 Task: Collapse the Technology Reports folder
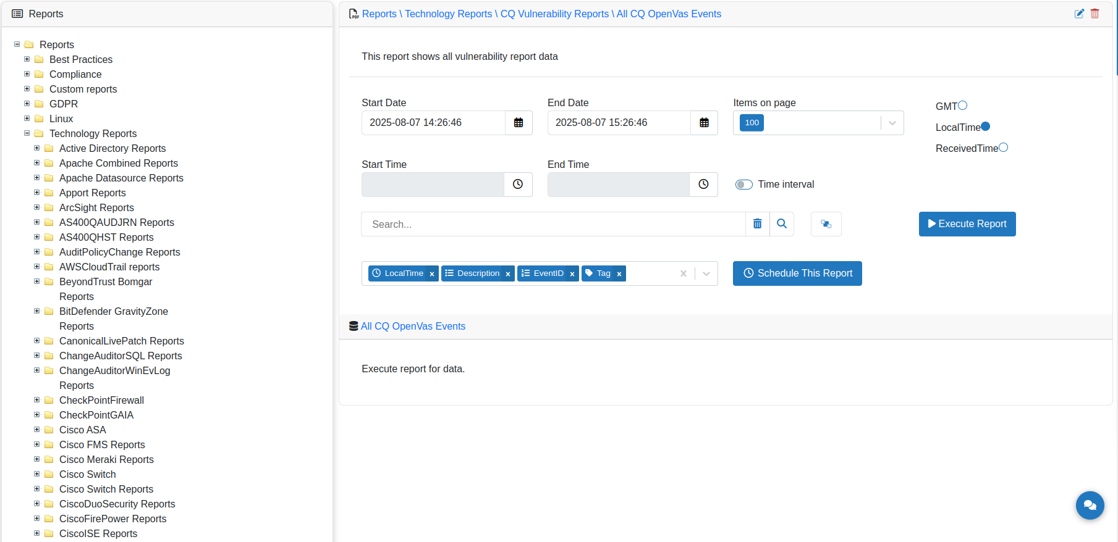click(27, 133)
